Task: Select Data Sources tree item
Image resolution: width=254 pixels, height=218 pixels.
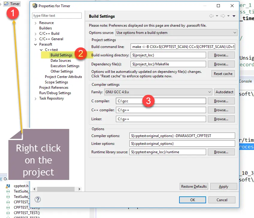Action: click(61, 61)
